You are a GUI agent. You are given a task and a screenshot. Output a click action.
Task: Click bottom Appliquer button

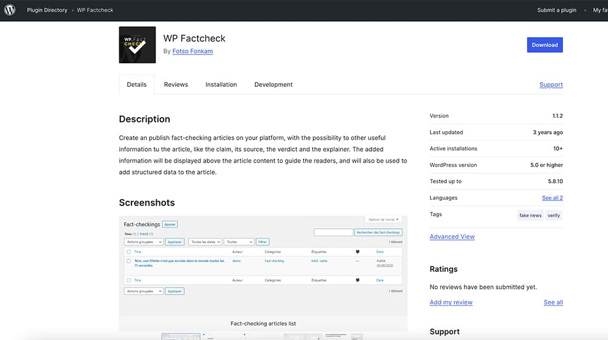[x=174, y=291]
